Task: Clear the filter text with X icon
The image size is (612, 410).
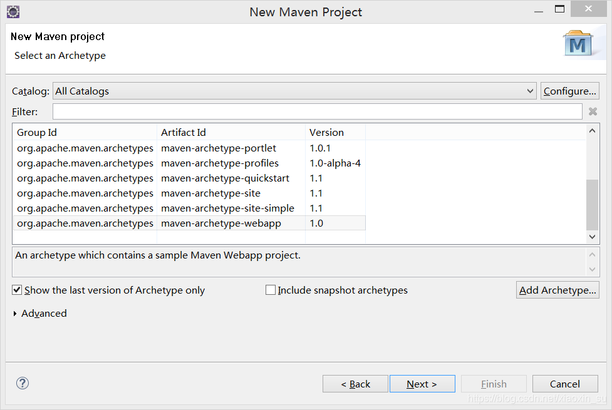Action: point(593,111)
